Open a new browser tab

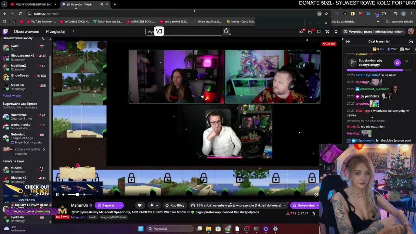[115, 4]
